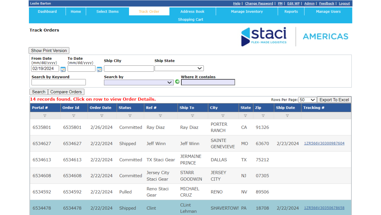Go to the Dashboard tab

pos(47,12)
